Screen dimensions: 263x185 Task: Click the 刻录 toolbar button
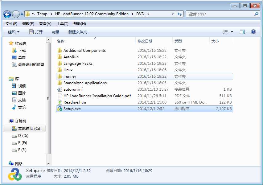pos(55,32)
